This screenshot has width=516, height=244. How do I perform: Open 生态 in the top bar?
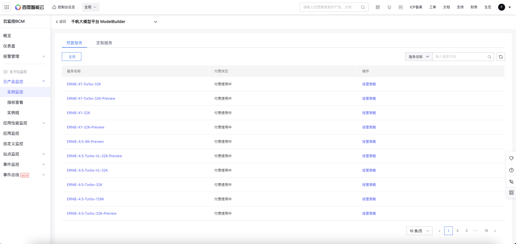coord(488,7)
